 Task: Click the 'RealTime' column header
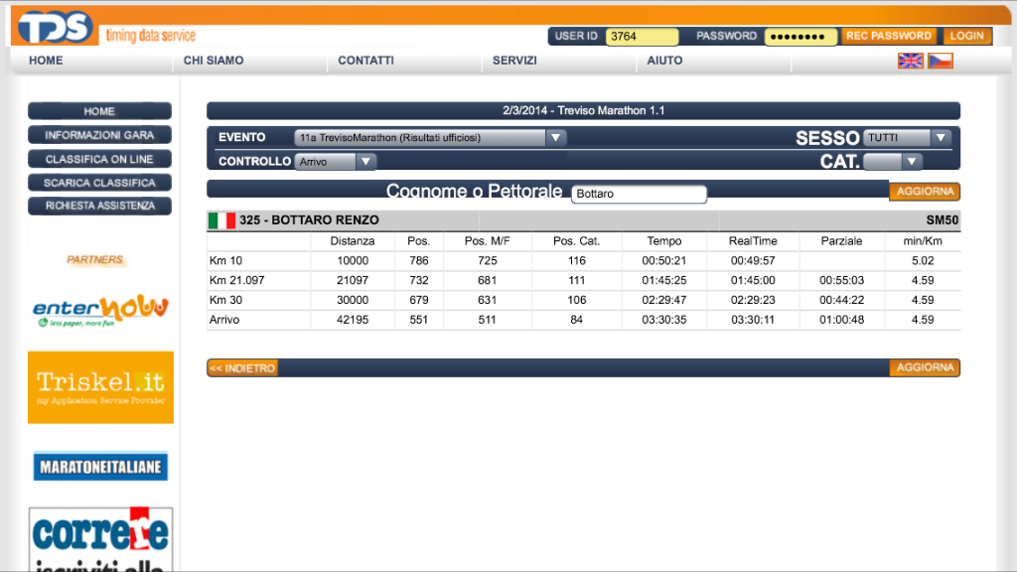(753, 241)
